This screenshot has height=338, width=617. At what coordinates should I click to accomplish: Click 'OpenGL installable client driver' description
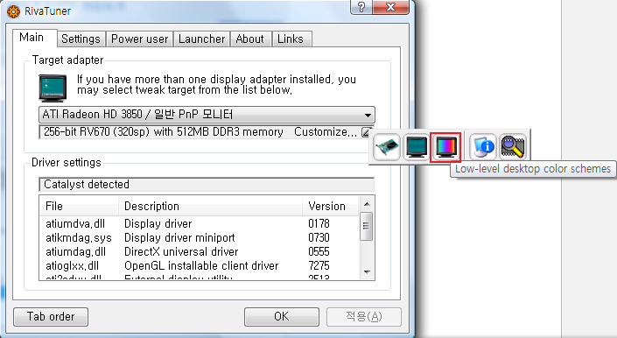coord(201,265)
